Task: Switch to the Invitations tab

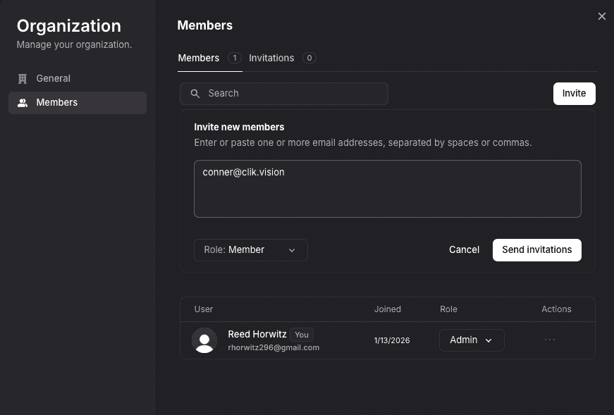Action: pyautogui.click(x=271, y=58)
